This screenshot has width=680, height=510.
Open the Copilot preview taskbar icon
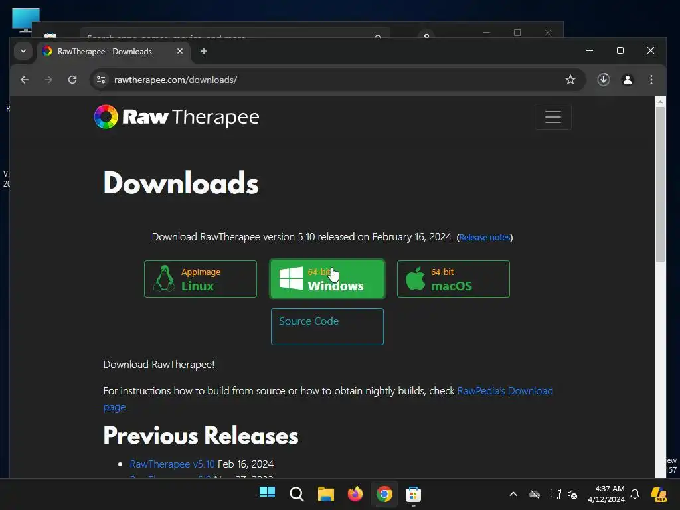(659, 494)
